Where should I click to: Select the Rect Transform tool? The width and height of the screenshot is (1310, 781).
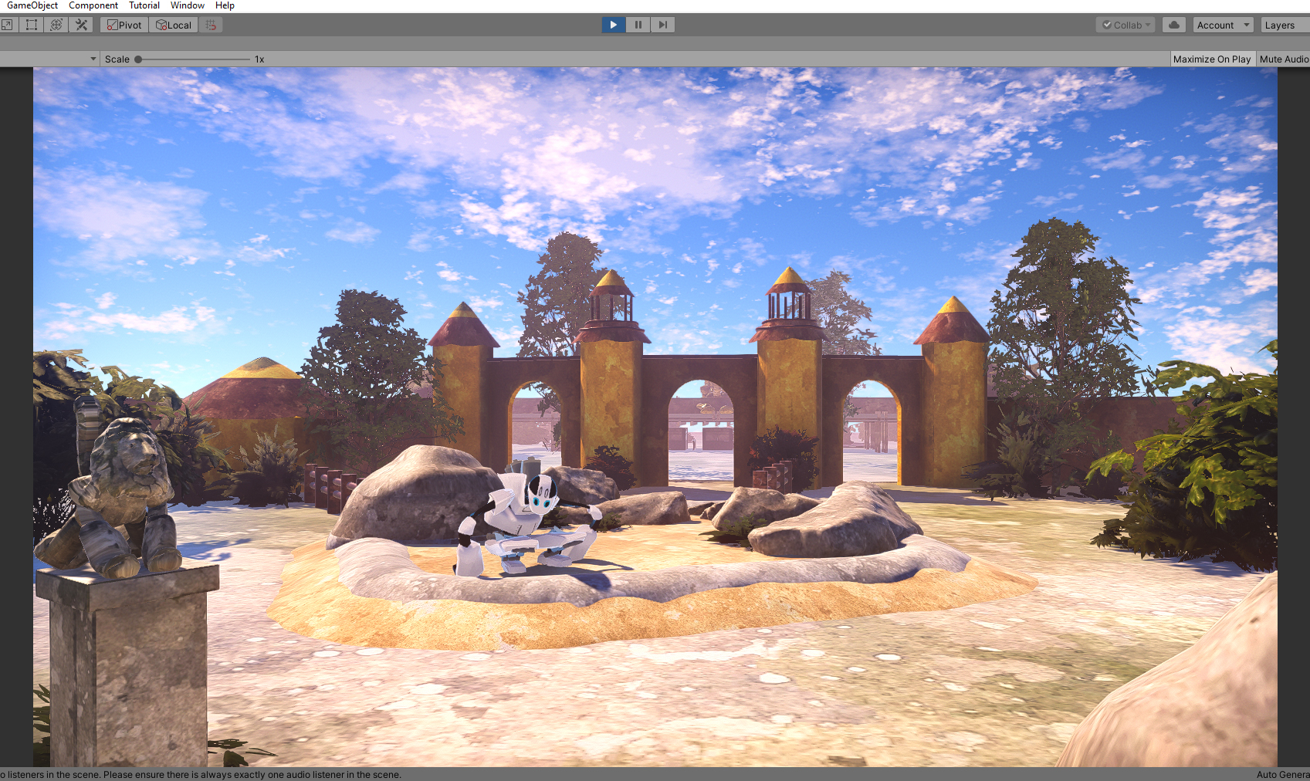point(31,25)
